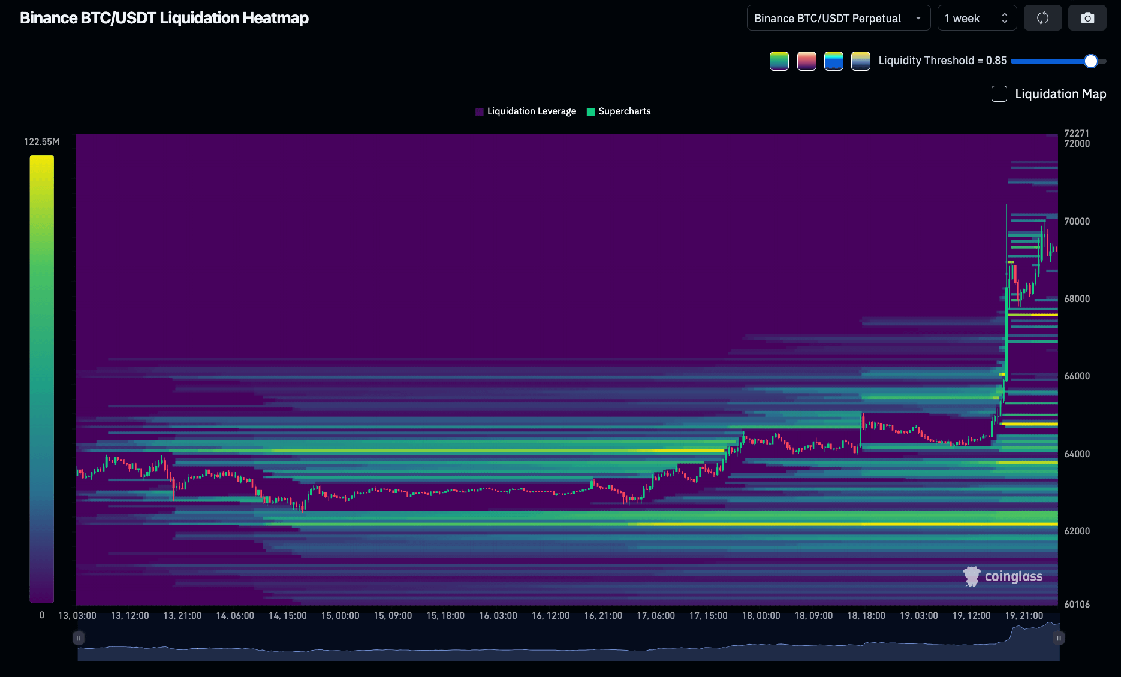Click the Liquidity Threshold slider handle
Viewport: 1121px width, 677px height.
click(x=1091, y=61)
